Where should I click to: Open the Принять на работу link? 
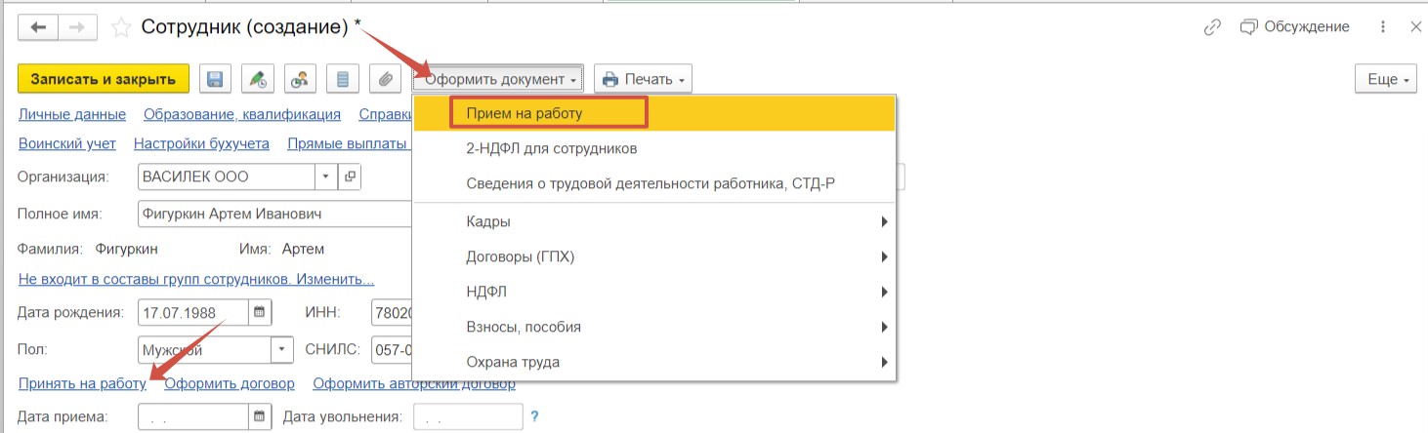[x=82, y=383]
